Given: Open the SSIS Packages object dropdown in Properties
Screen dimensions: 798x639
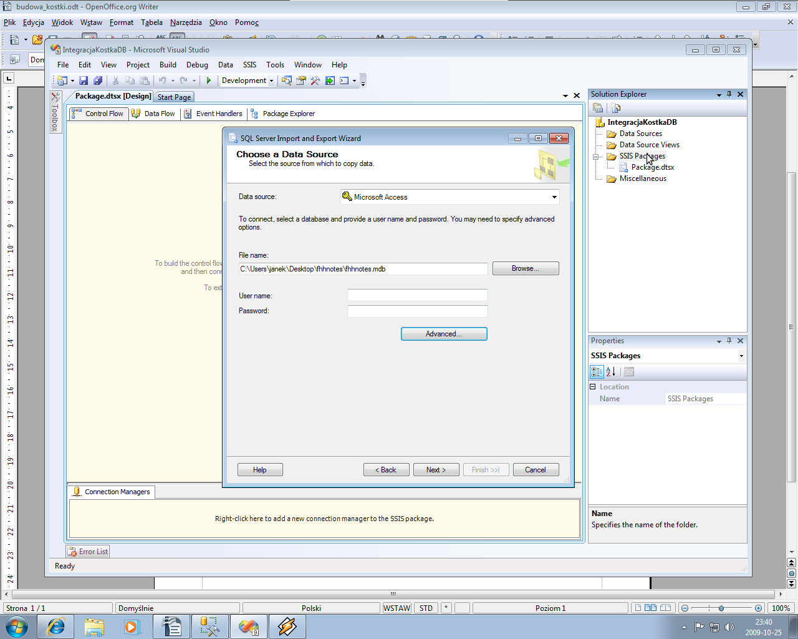Looking at the screenshot, I should [741, 356].
